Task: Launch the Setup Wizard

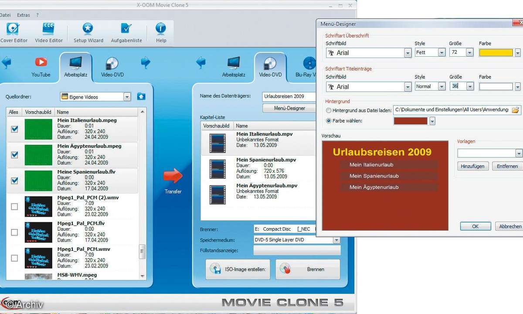Action: pyautogui.click(x=88, y=33)
